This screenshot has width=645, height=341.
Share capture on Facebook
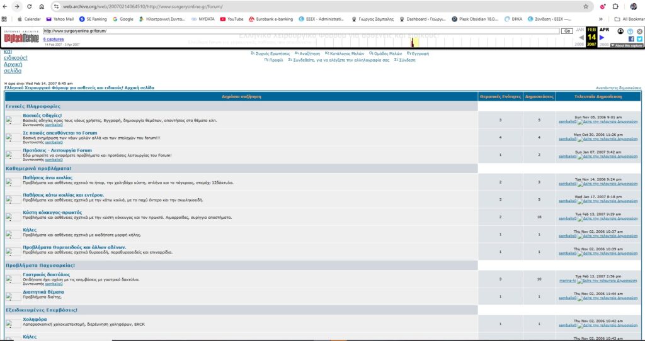(x=631, y=39)
